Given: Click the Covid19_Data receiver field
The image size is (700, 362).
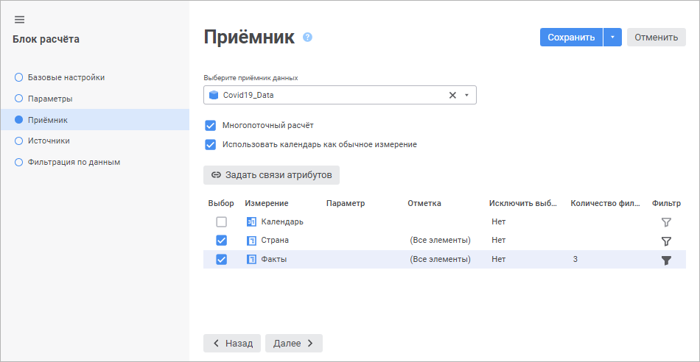Looking at the screenshot, I should [x=340, y=95].
